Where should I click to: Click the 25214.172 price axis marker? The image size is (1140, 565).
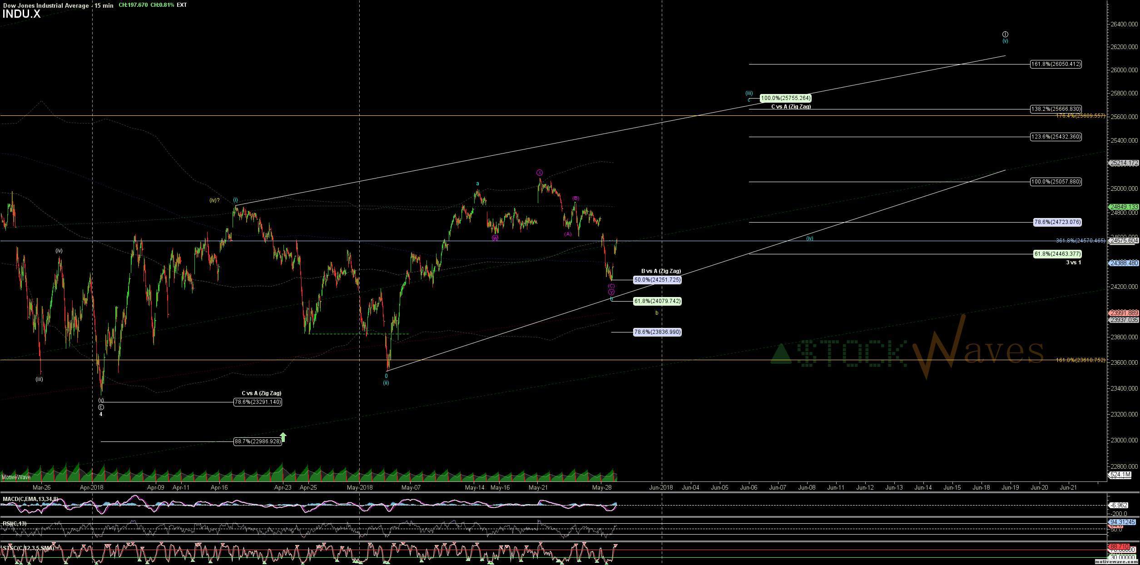click(1124, 163)
